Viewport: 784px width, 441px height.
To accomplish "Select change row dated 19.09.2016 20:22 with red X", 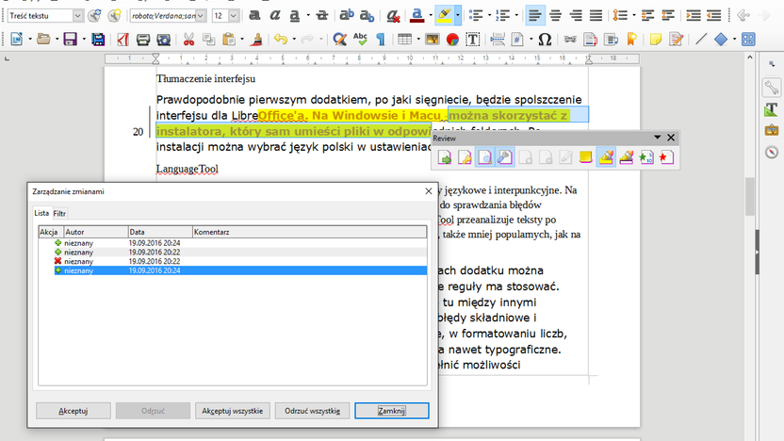I will click(x=240, y=262).
